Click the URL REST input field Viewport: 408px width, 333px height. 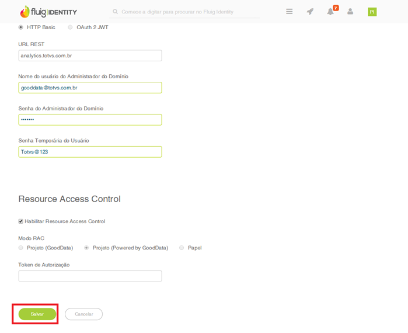90,56
